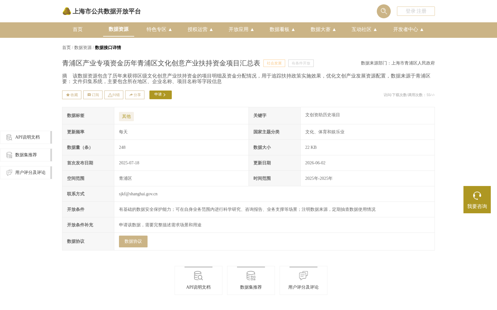This screenshot has height=310, width=497.
Task: Expand the 特色专区 menu arrow
Action: coord(170,29)
